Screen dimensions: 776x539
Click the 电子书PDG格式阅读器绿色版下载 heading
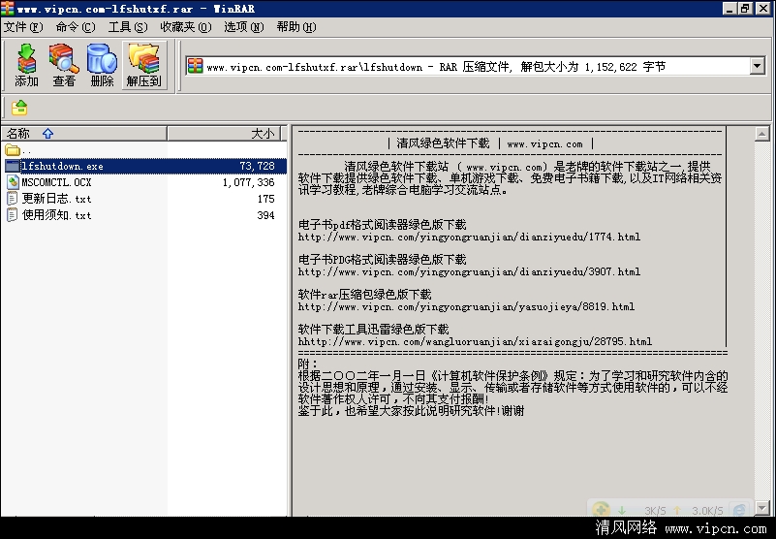click(x=382, y=260)
